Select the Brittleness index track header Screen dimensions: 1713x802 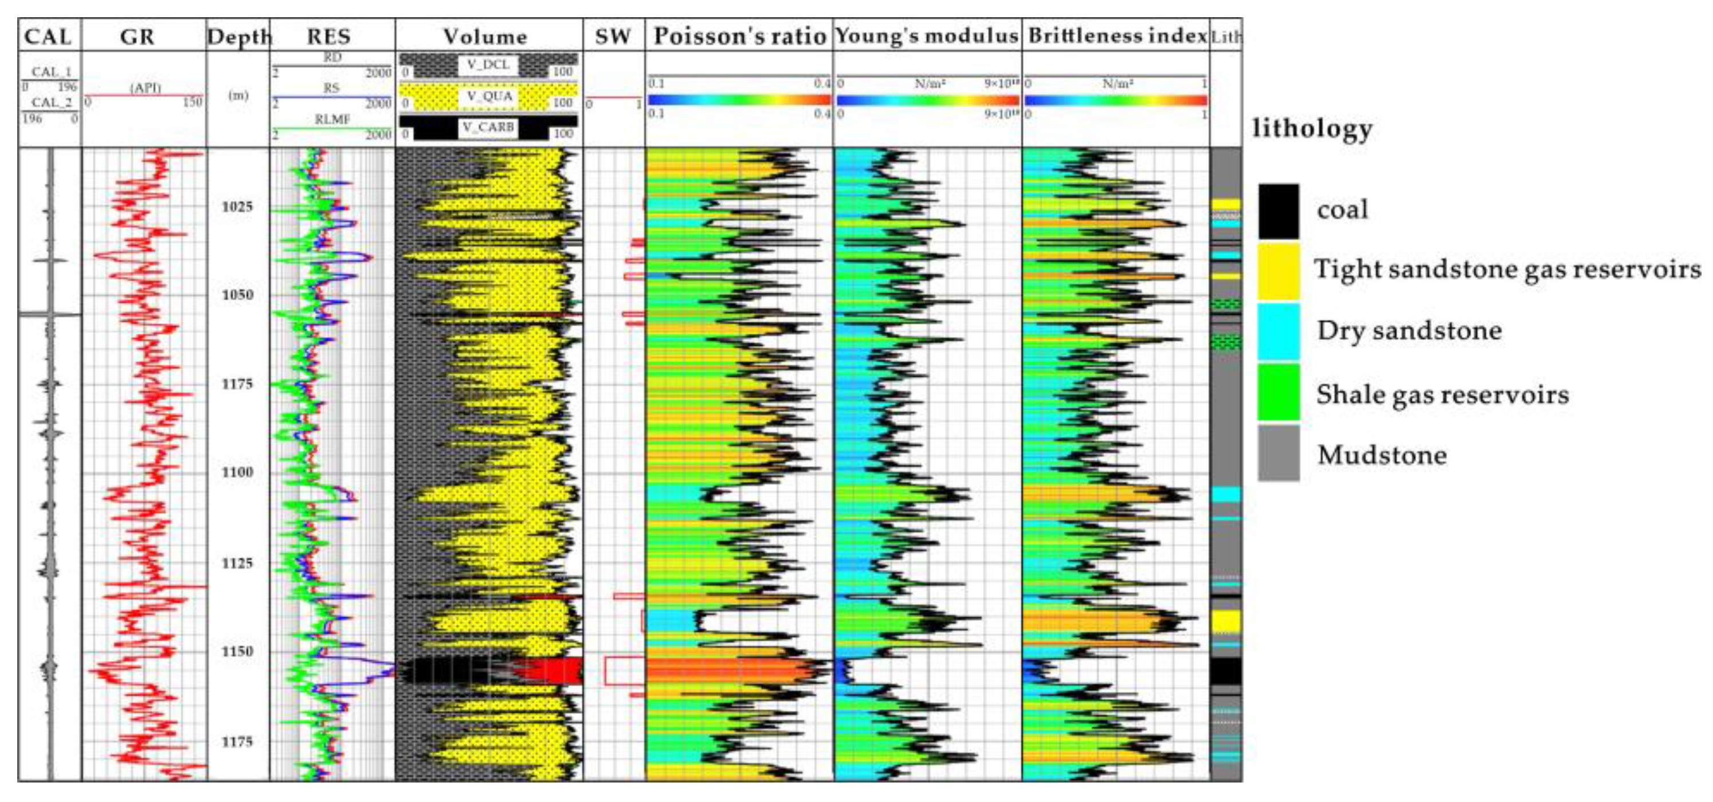[1116, 36]
